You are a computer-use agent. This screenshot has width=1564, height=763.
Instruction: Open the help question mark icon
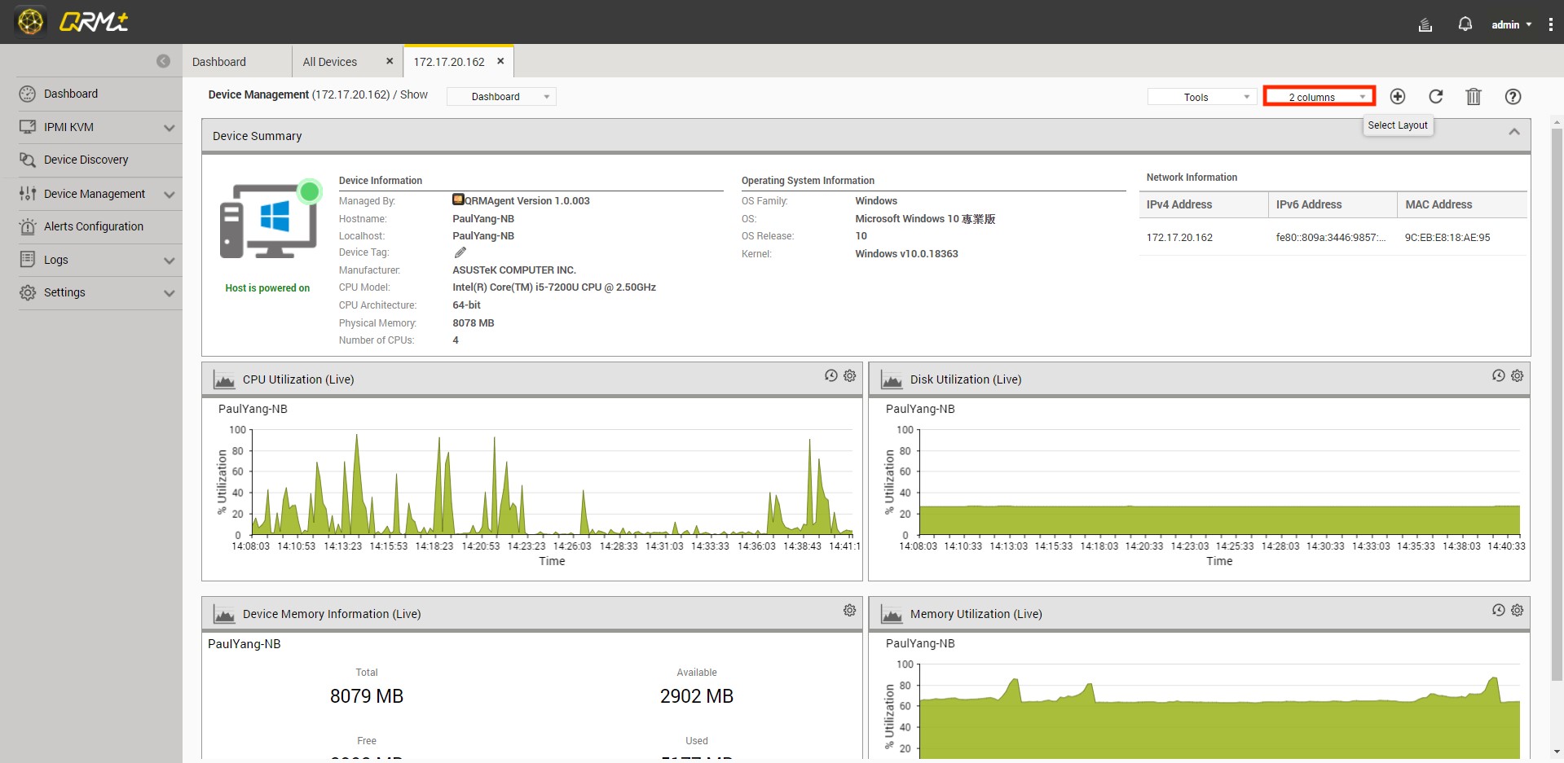(x=1513, y=97)
